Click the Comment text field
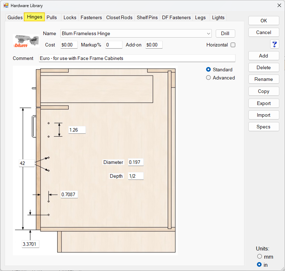285x271 pixels. [x=137, y=58]
